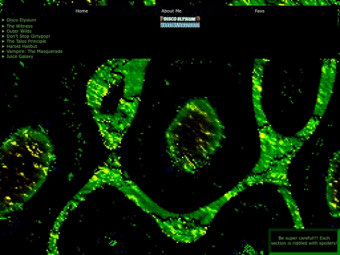Click the spoiler warning box text
The image size is (340, 255).
[x=304, y=241]
